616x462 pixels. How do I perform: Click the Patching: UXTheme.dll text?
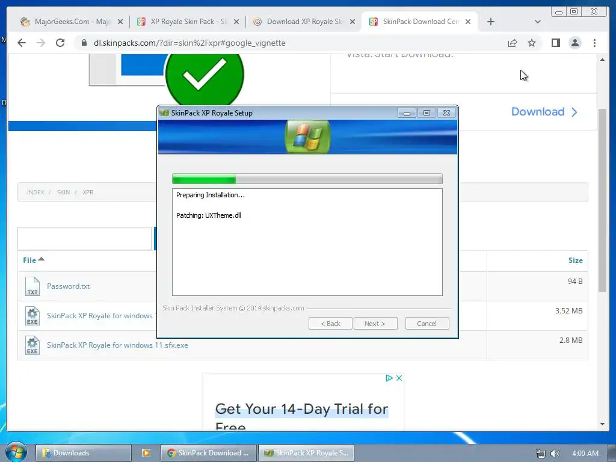coord(208,215)
